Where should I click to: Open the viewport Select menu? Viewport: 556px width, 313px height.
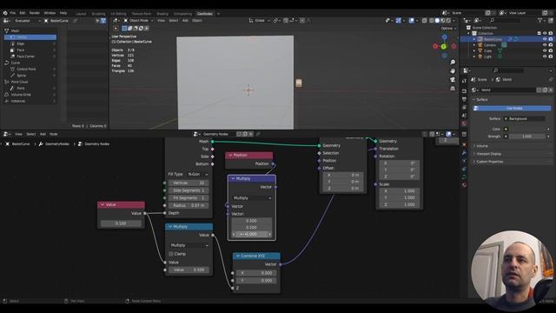click(174, 21)
